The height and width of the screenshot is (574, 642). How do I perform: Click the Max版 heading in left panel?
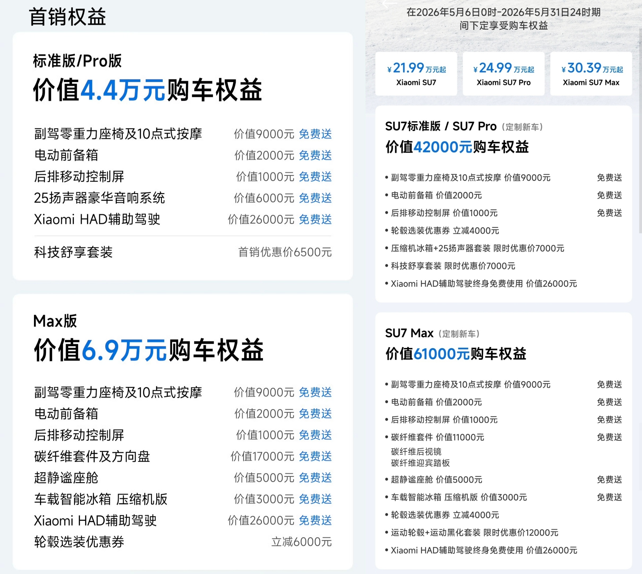55,321
